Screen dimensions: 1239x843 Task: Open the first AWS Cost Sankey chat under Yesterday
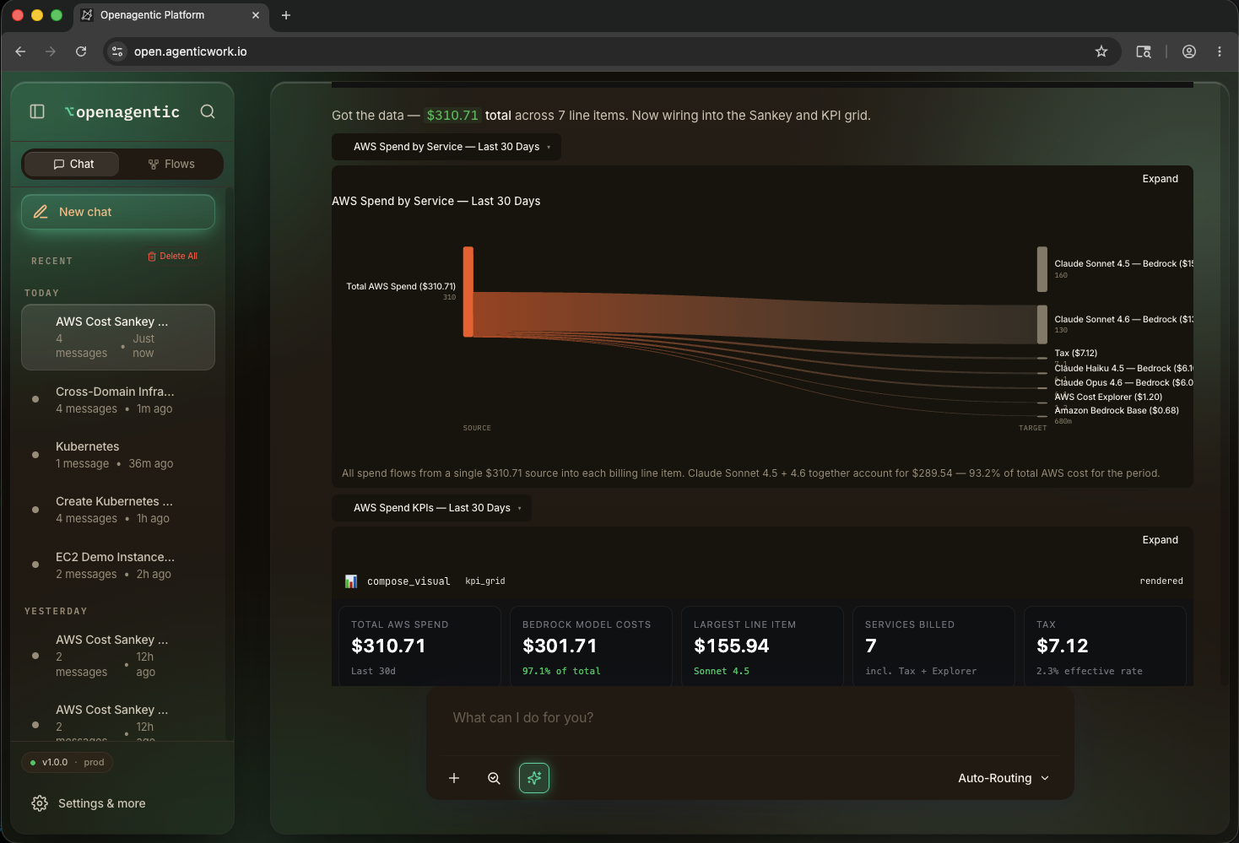pos(118,656)
